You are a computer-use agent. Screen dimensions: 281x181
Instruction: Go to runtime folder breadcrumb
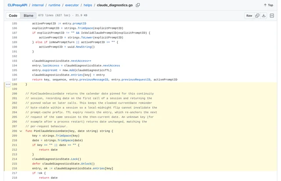54,5
